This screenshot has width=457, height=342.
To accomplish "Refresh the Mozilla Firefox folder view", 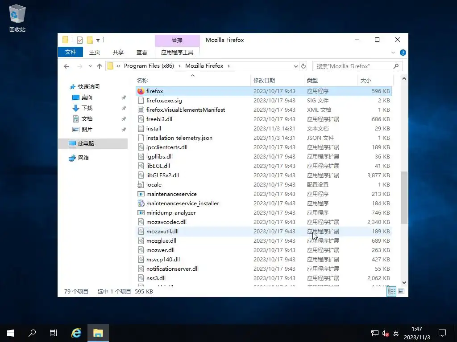I will [303, 66].
